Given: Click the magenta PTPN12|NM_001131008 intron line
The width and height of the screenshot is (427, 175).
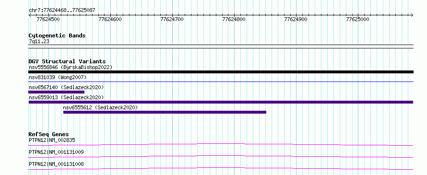Looking at the screenshot, I should tap(221, 168).
